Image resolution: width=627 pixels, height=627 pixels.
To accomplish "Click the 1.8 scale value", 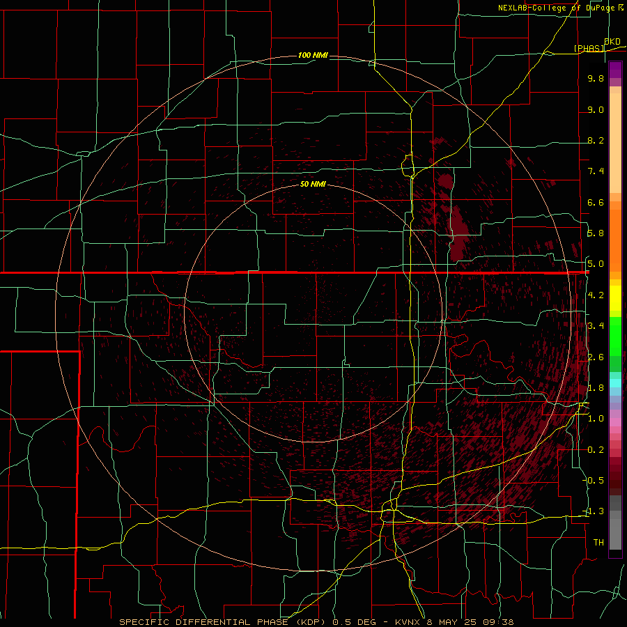I will (x=596, y=388).
